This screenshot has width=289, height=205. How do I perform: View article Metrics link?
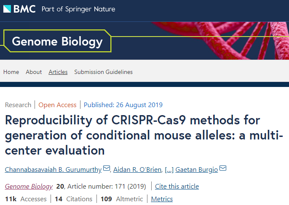[162, 199]
